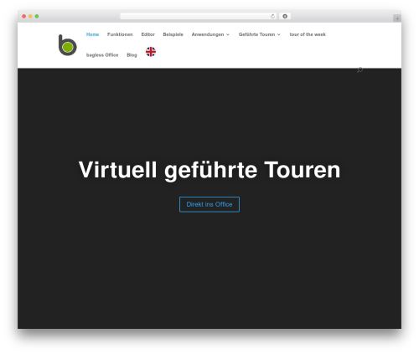Image resolution: width=419 pixels, height=354 pixels.
Task: Open the bagless Office link
Action: point(102,55)
